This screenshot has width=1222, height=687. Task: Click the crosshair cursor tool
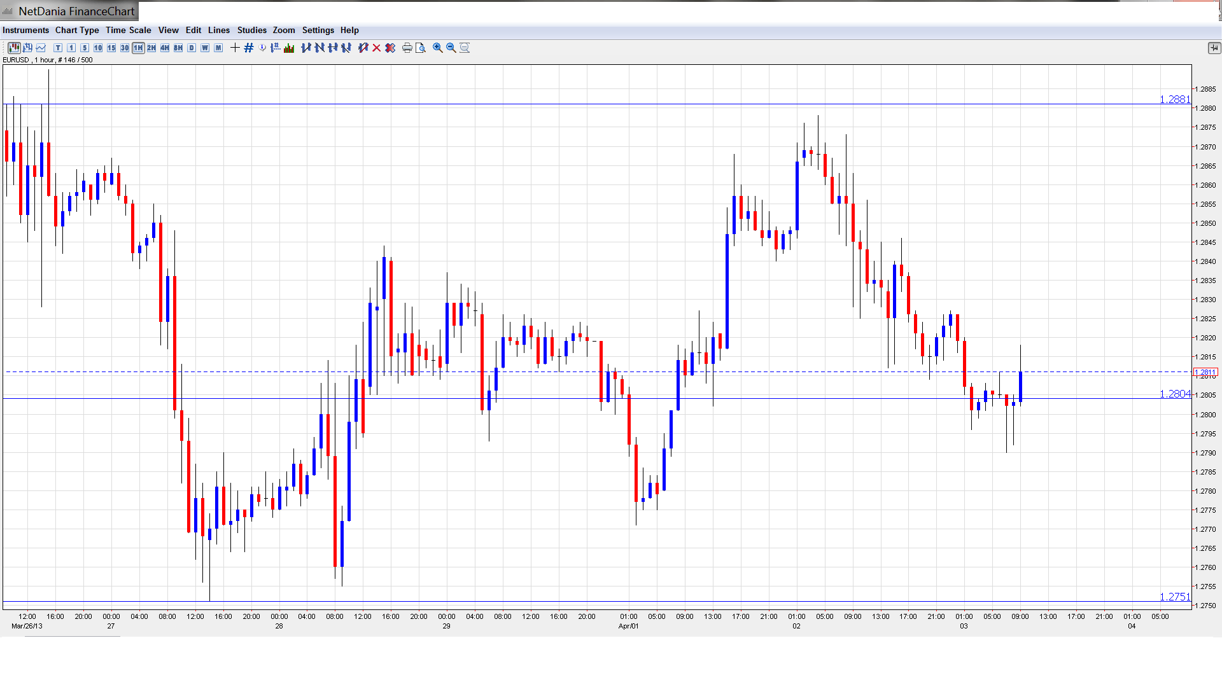coord(235,48)
